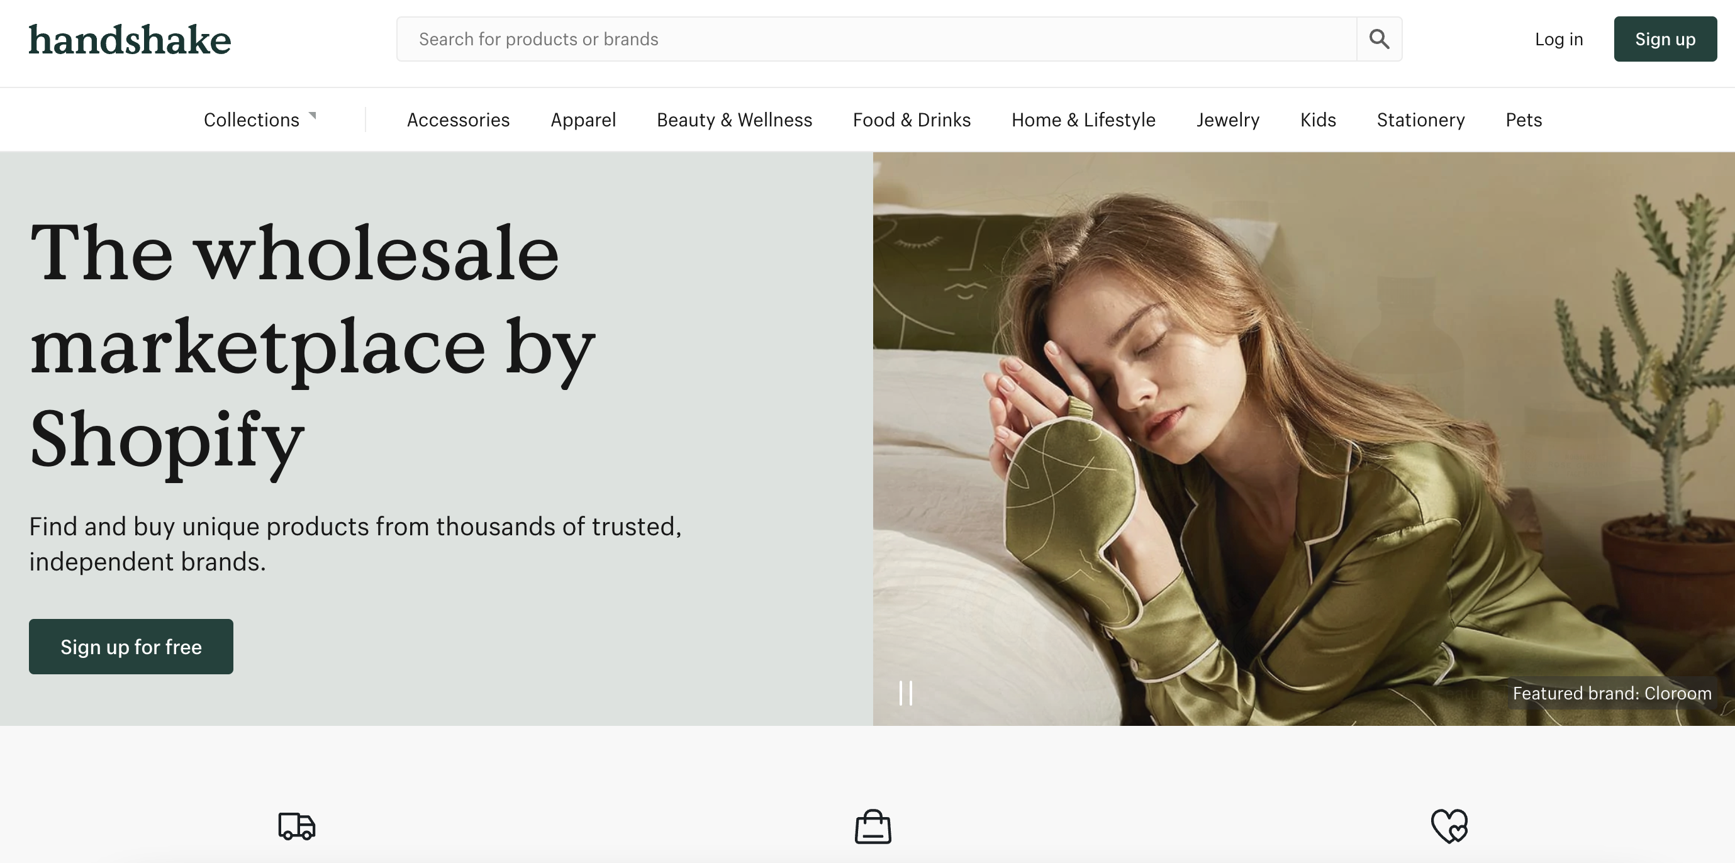Open Home & Lifestyle category

click(1083, 120)
